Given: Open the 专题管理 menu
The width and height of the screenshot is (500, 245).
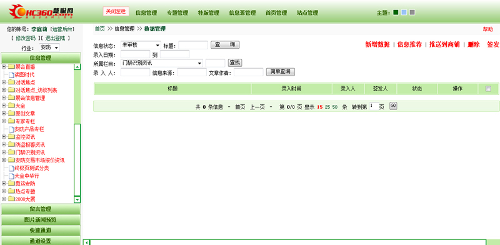Looking at the screenshot, I should (177, 12).
